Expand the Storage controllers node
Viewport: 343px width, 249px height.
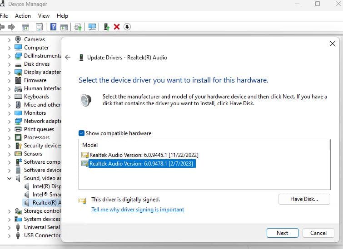[x=10, y=211]
